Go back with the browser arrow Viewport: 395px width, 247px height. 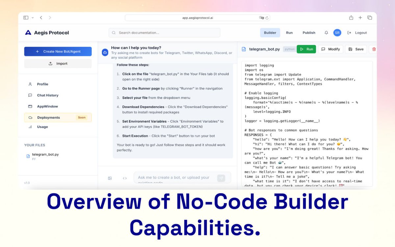(41, 18)
